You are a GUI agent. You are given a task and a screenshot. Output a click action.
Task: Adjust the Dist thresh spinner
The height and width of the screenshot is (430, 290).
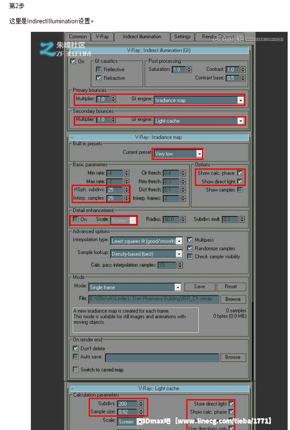[x=183, y=190]
